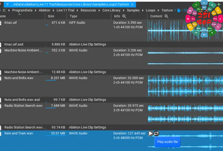Click the Machine Noise Ambient waveform preview

coord(185,58)
